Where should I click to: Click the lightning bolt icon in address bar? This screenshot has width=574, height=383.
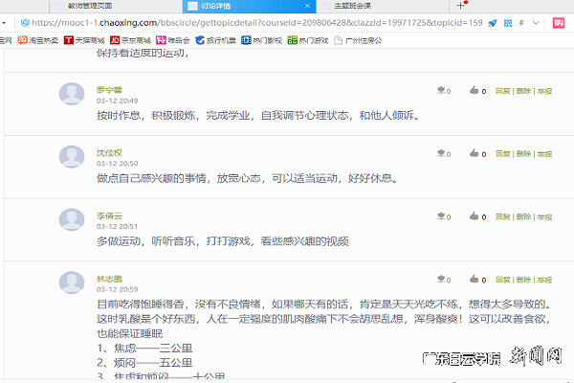(x=521, y=23)
